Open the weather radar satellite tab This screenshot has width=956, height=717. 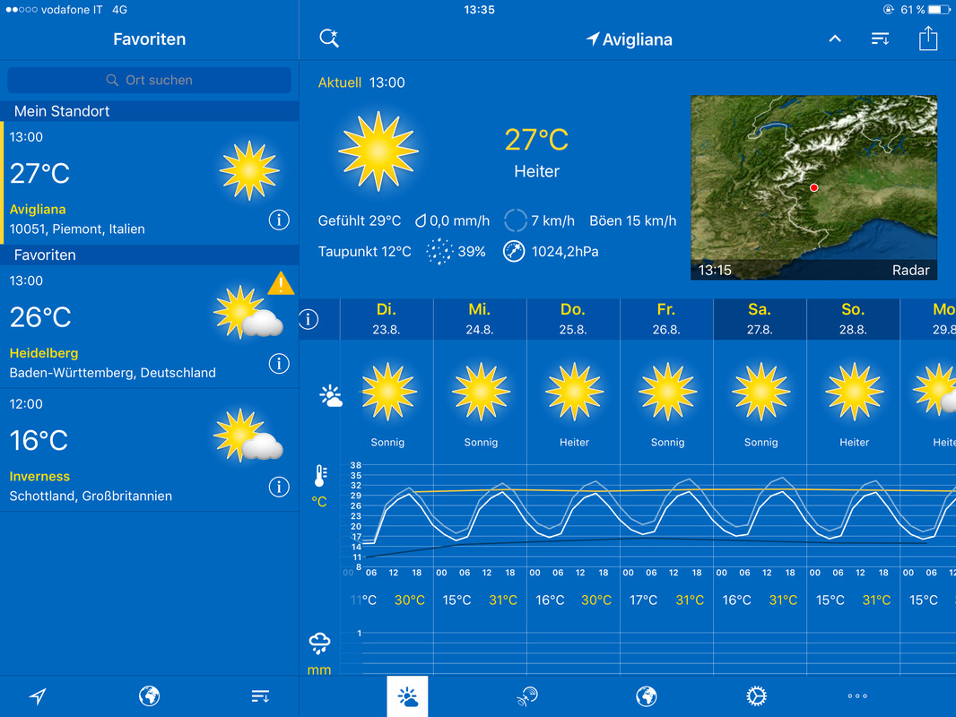tap(526, 696)
